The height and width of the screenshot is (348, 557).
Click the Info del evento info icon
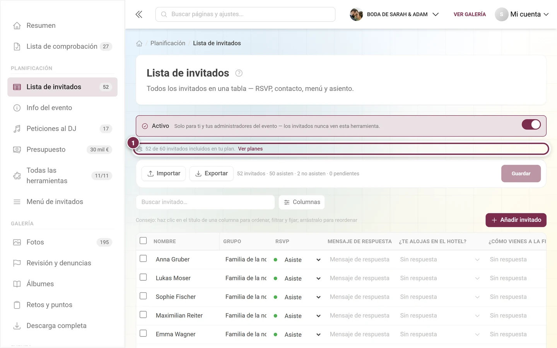pyautogui.click(x=17, y=108)
